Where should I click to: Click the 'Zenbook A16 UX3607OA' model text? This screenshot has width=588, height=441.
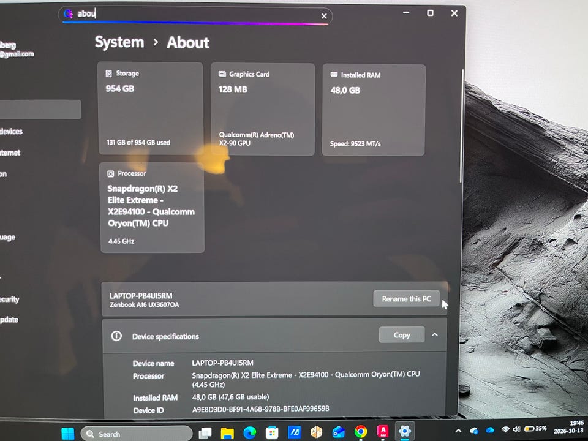[145, 304]
